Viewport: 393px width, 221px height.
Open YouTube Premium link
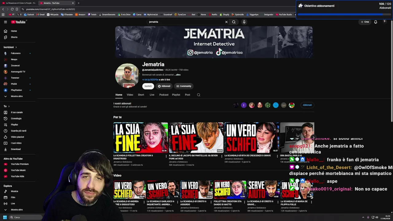point(19,164)
